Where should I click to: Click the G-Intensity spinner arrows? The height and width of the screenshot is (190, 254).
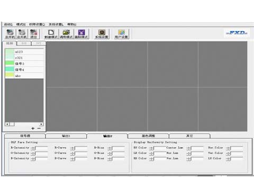click(33, 154)
